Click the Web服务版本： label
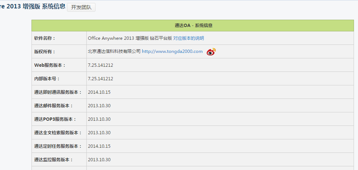Image resolution: width=358 pixels, height=170 pixels. click(x=50, y=65)
